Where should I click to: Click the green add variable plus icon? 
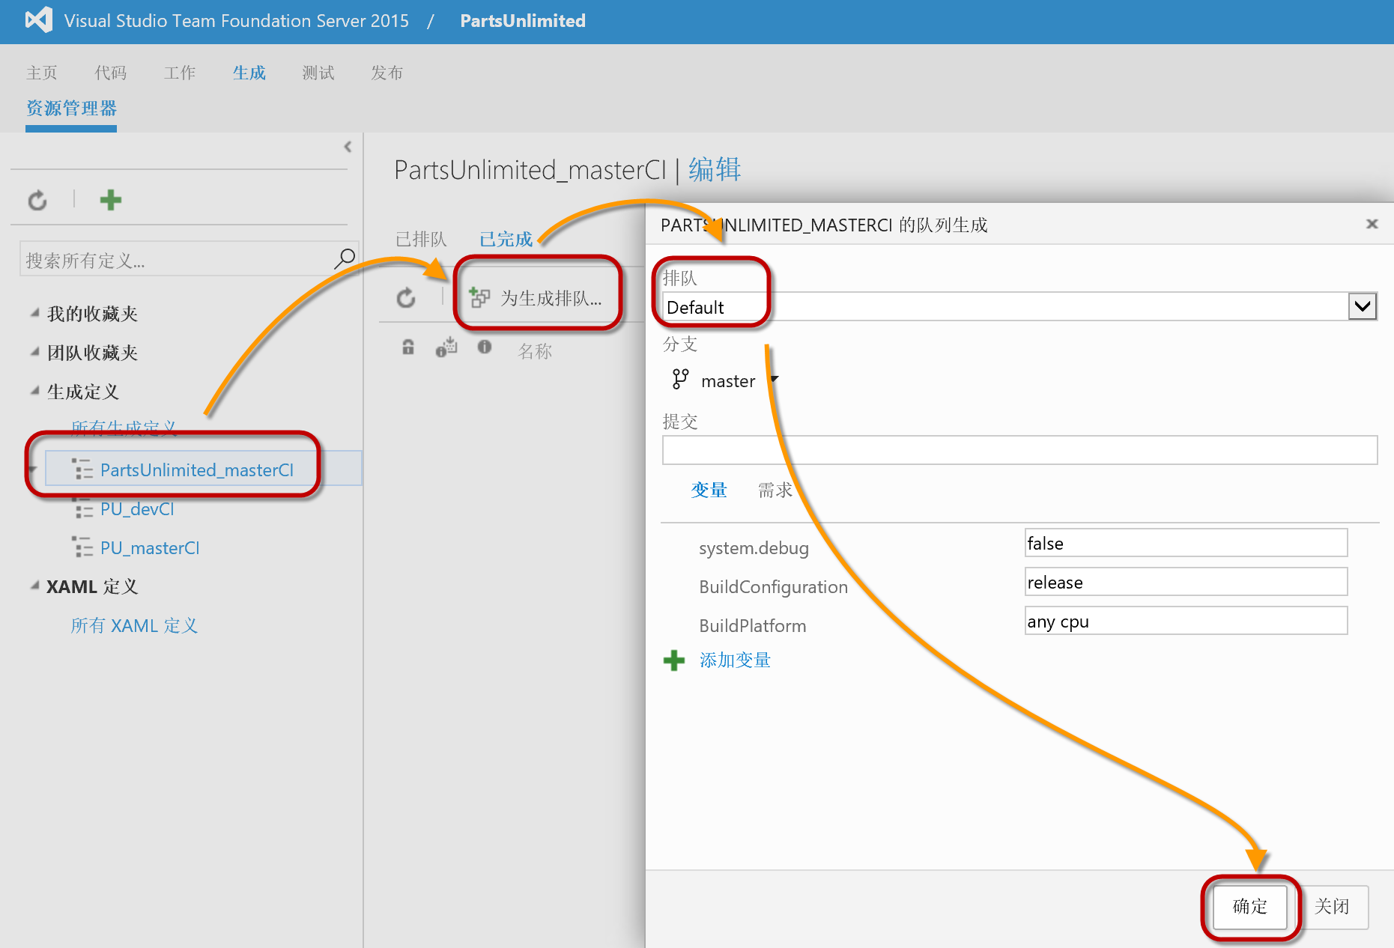click(674, 660)
